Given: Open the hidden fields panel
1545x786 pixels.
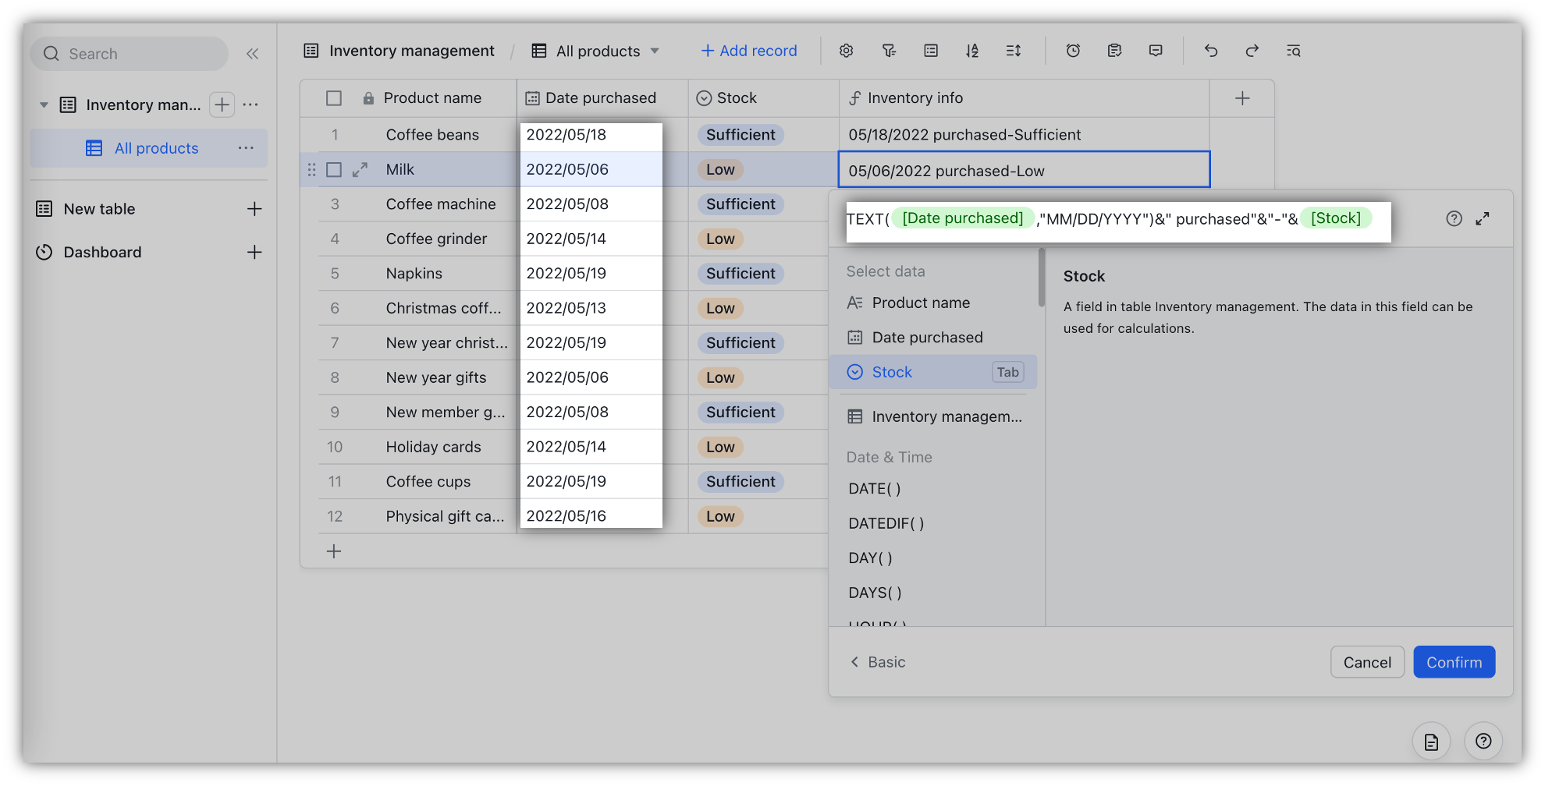Looking at the screenshot, I should click(x=930, y=51).
